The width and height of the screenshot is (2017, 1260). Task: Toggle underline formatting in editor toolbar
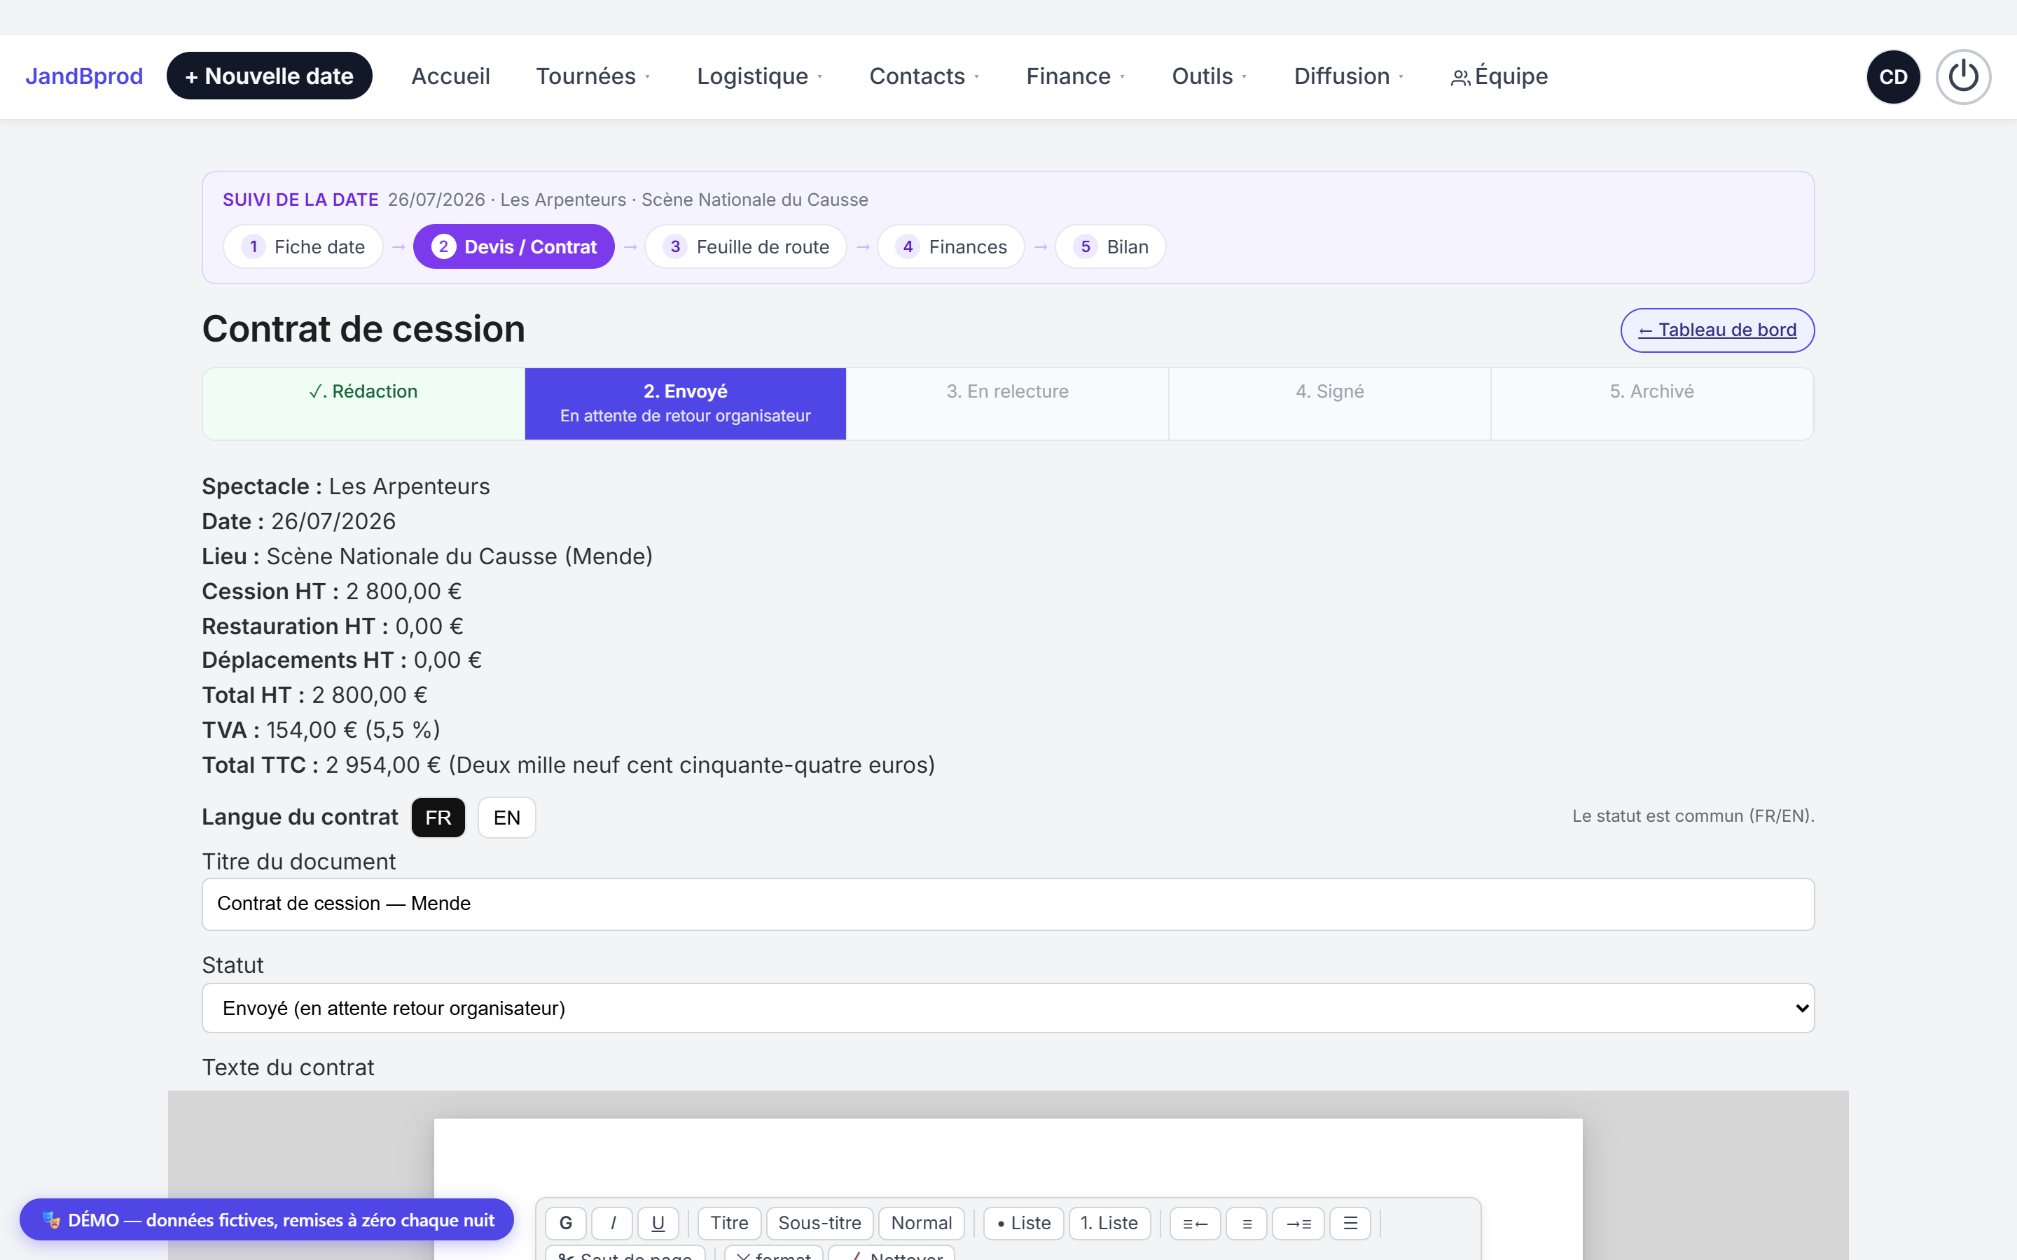tap(658, 1222)
